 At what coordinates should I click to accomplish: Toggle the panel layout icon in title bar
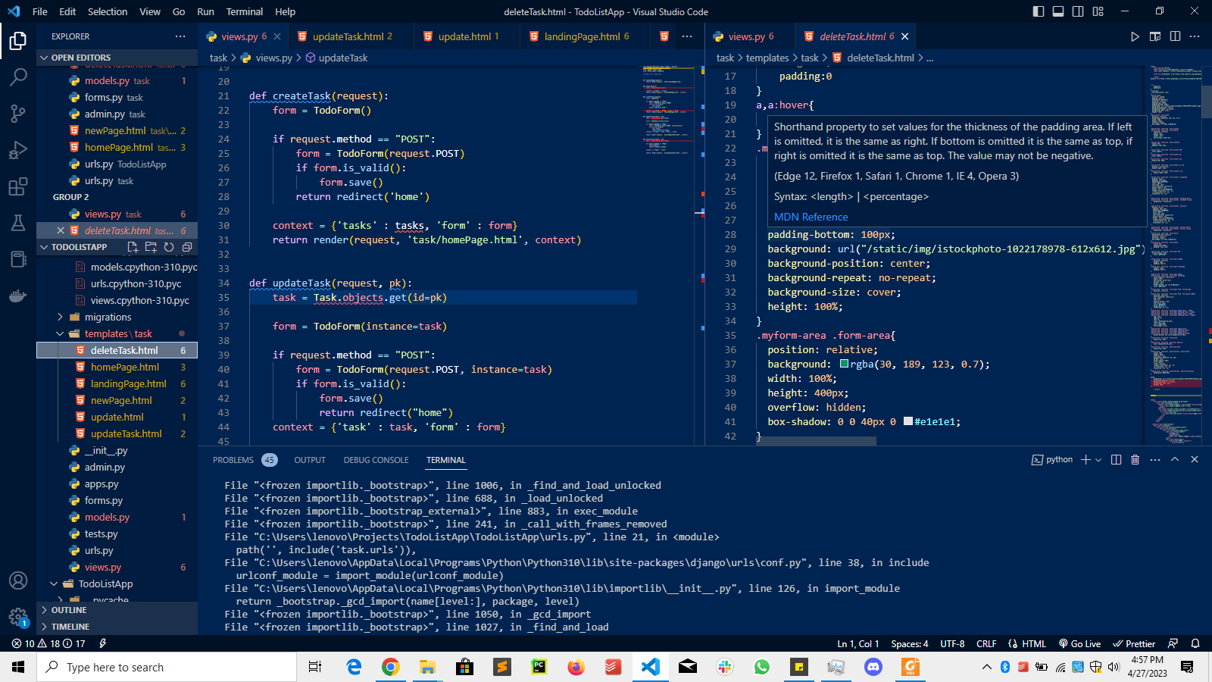coord(1057,11)
